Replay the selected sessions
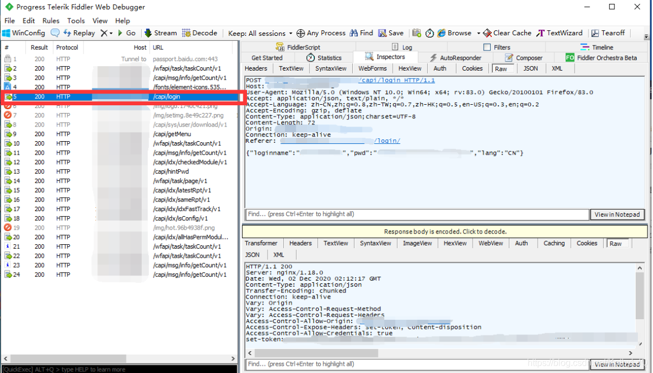The image size is (653, 373). pos(79,33)
